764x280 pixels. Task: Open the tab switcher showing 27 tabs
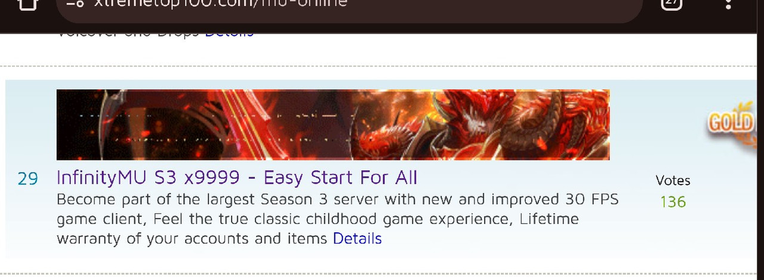(672, 3)
